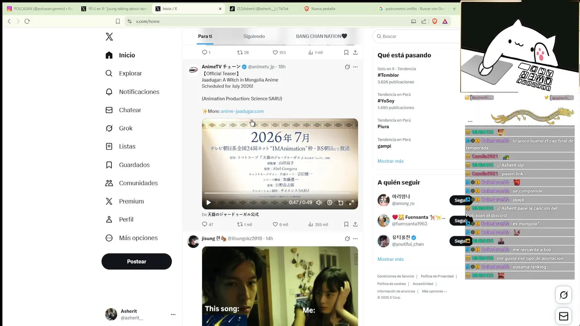This screenshot has height=326, width=580.
Task: Click the x.com/home address bar
Action: coord(267,21)
